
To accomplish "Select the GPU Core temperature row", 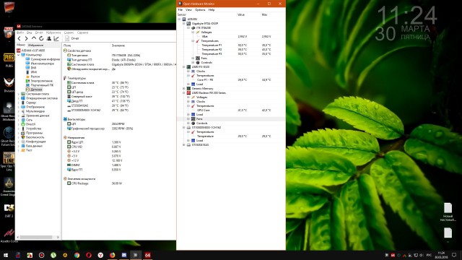I will click(x=231, y=110).
